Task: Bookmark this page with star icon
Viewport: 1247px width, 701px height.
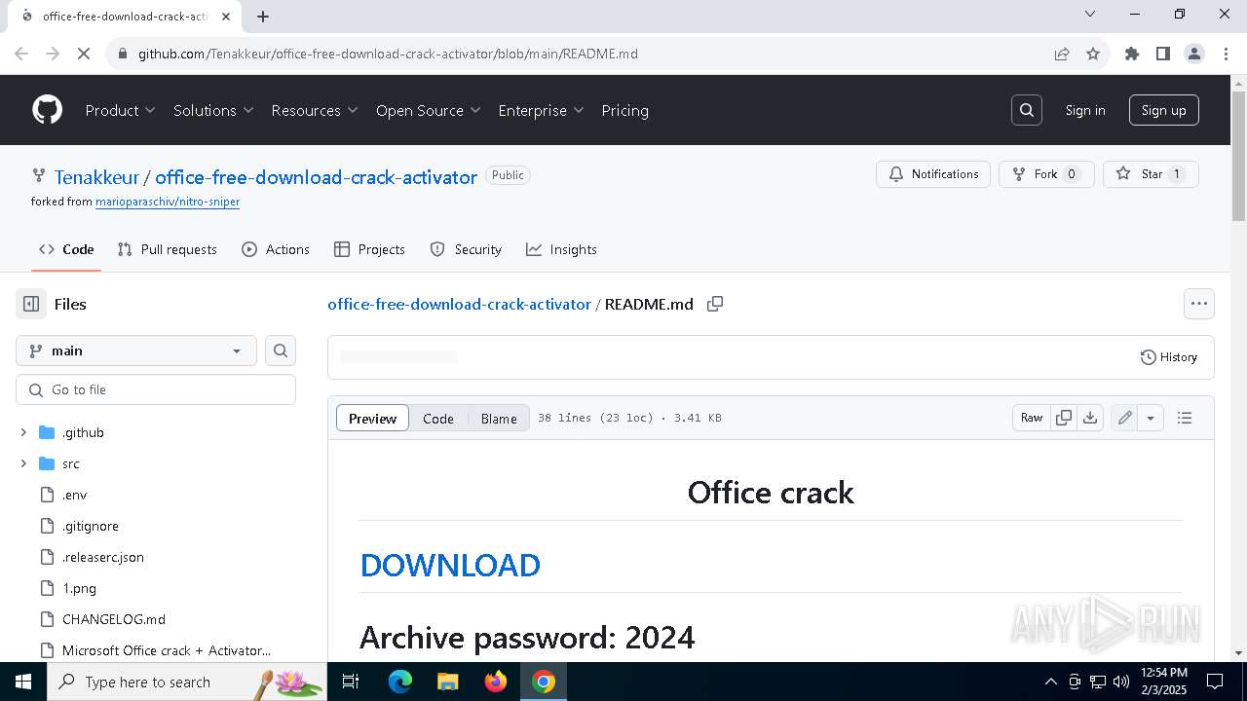Action: click(1093, 54)
